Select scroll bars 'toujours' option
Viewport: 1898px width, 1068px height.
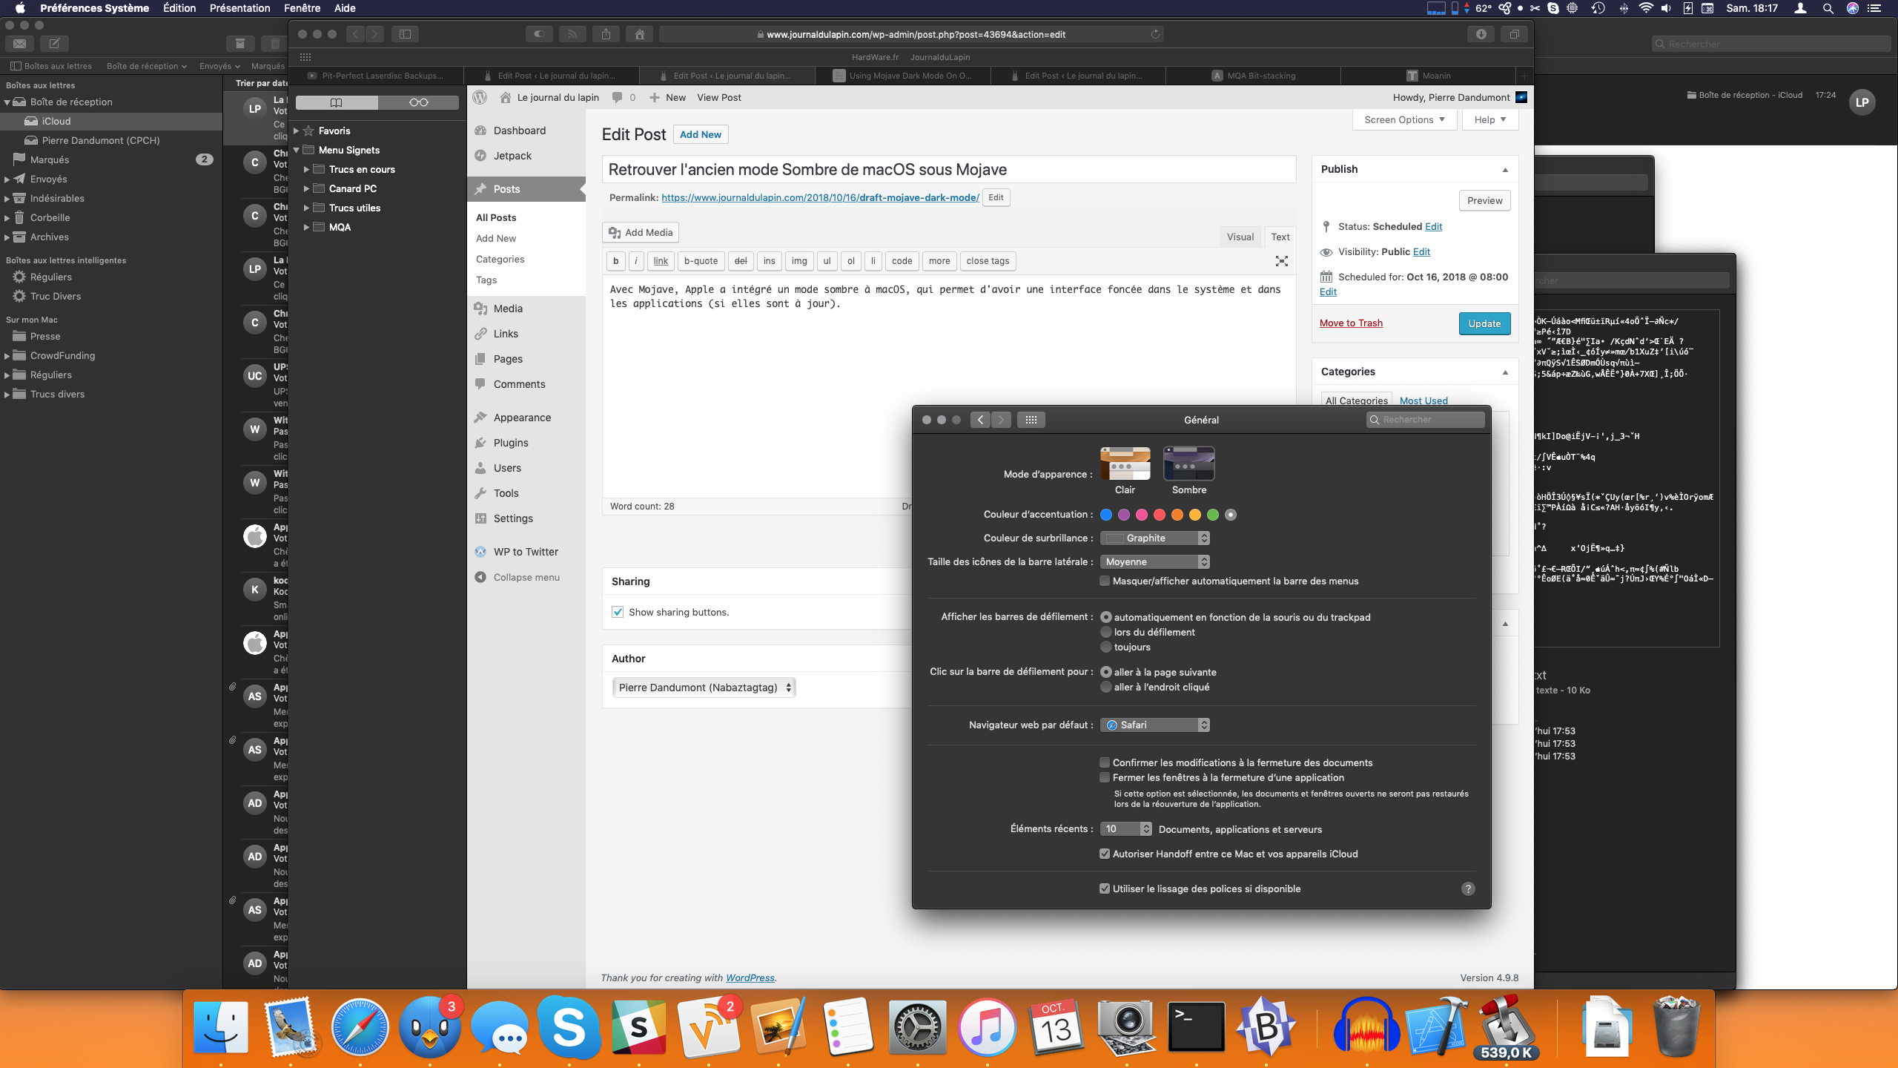[1106, 647]
